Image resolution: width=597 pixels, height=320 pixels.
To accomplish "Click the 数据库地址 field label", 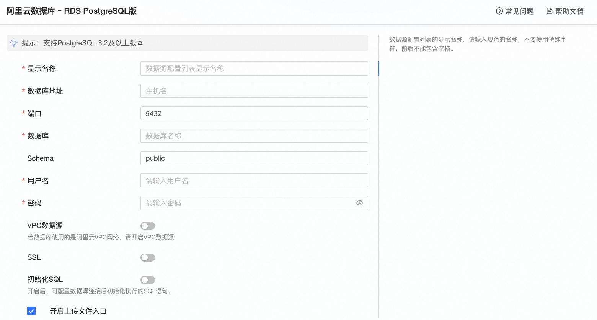I will (45, 91).
